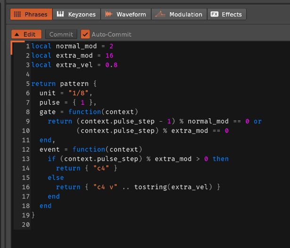Click the FX icon on Effects tab
This screenshot has height=248, width=290.
(x=215, y=14)
